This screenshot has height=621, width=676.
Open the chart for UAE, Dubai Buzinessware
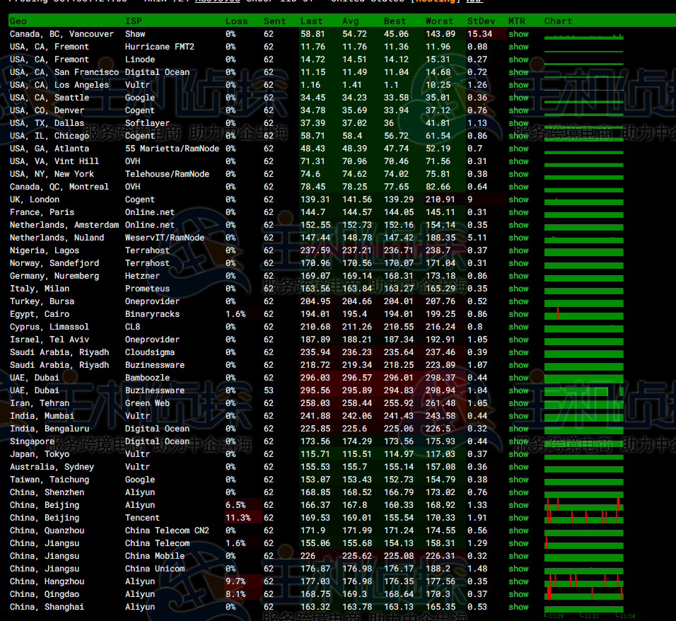point(583,390)
